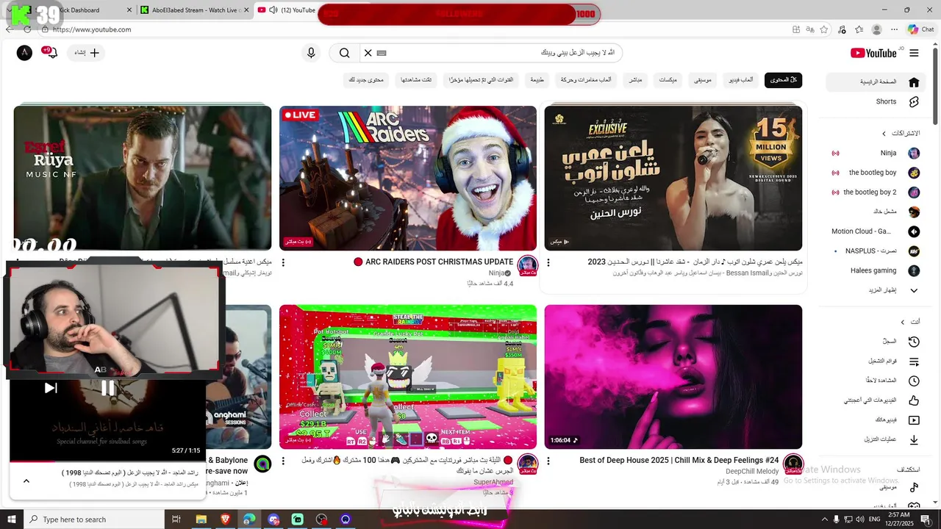The width and height of the screenshot is (941, 529).
Task: Expand Show more (إظهار المزيد) subscriptions
Action: point(876,290)
